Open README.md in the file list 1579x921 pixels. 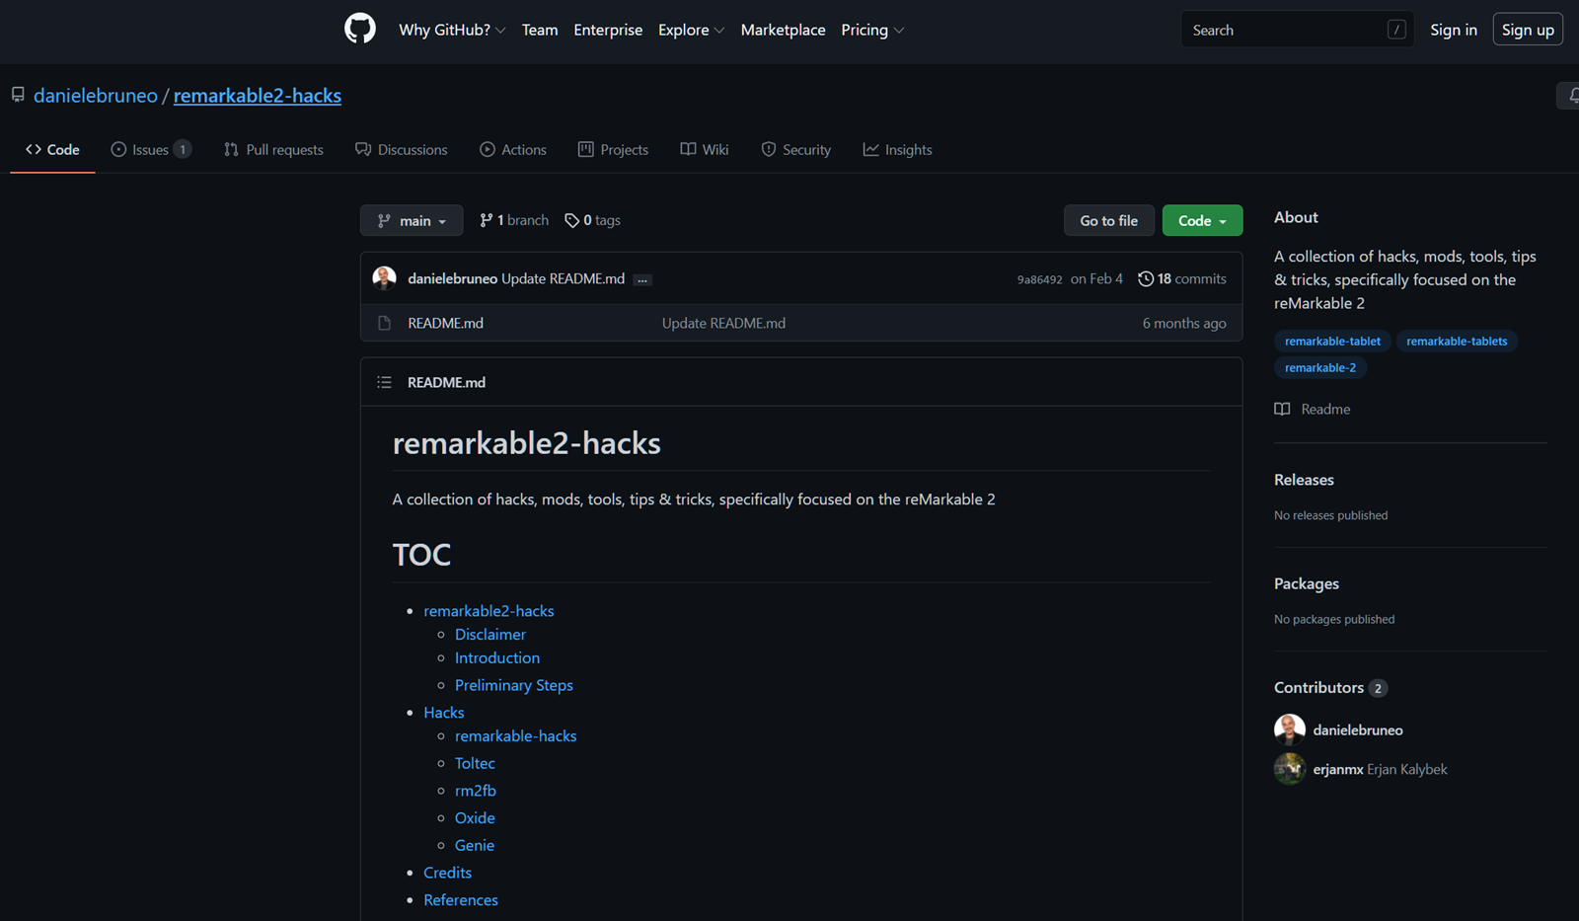pyautogui.click(x=445, y=323)
